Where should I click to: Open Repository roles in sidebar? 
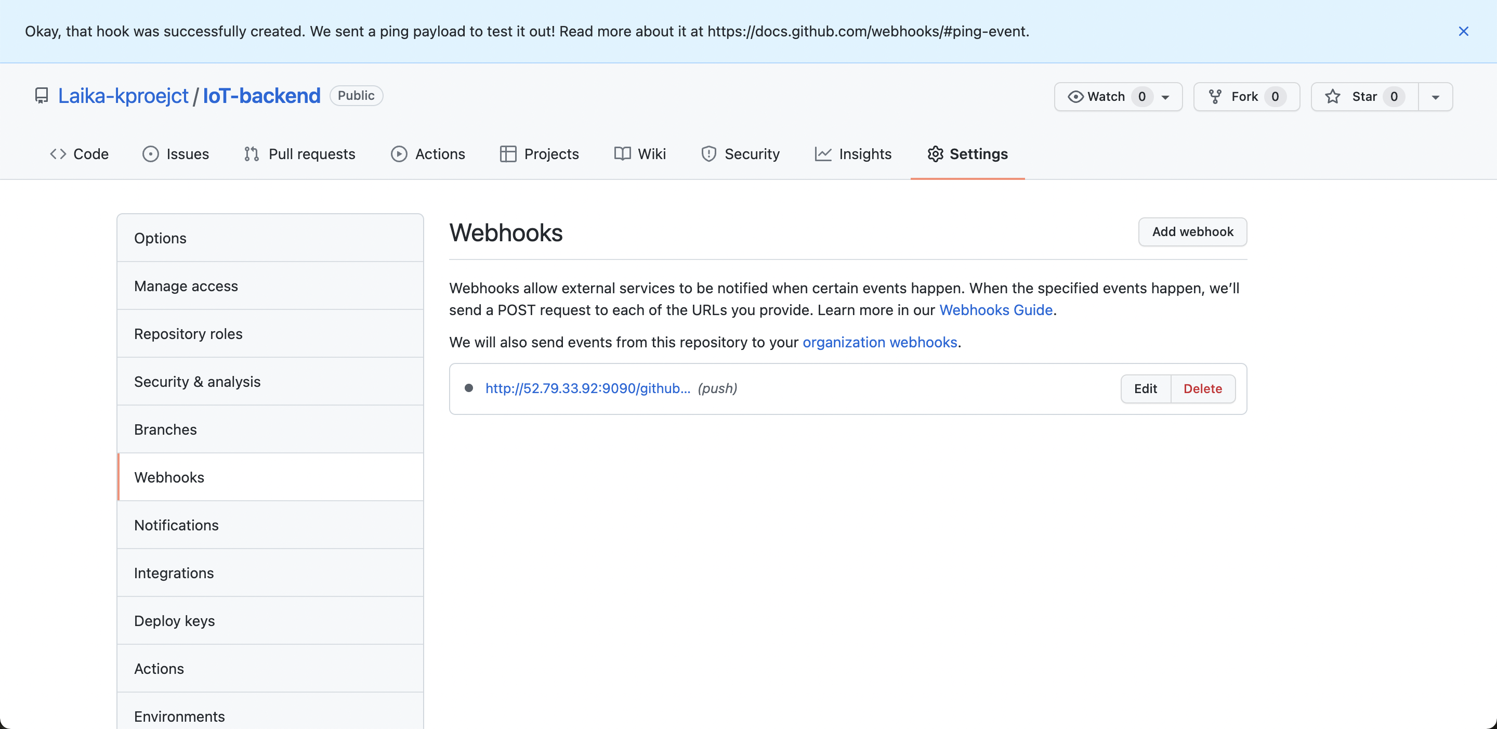(x=270, y=334)
